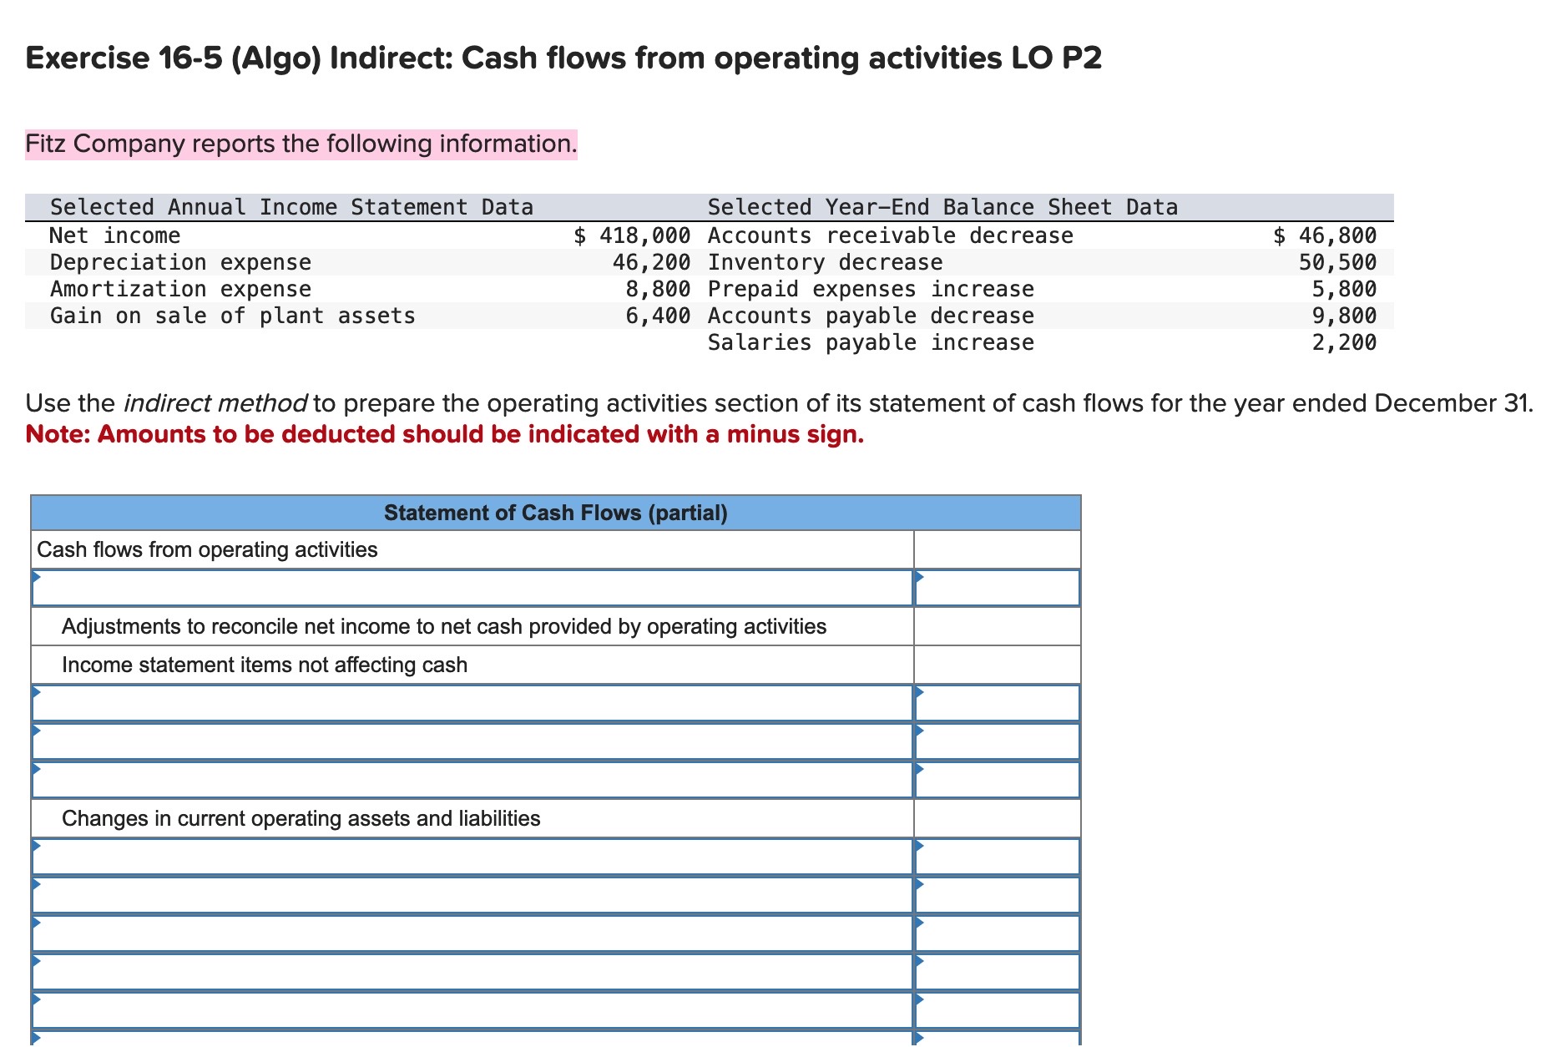Screen dimensions: 1551x1047
Task: Click amount field of third row under 'Changes in current operating assets'
Action: tap(998, 933)
